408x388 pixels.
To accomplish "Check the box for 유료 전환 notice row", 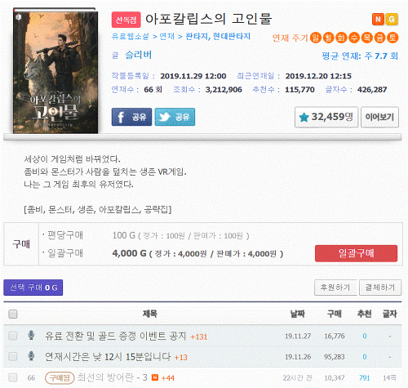I will [13, 336].
